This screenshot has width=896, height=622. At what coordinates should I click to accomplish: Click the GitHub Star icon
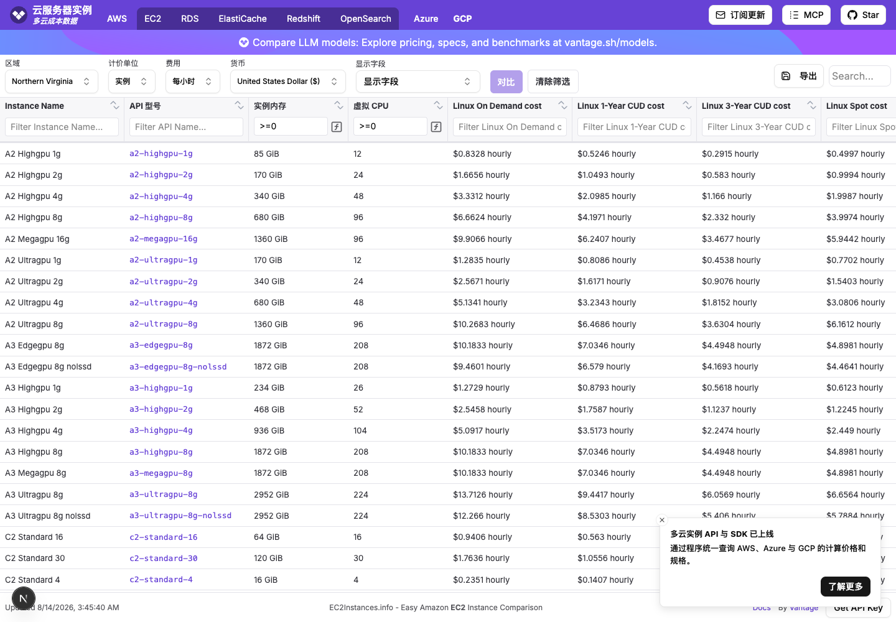click(852, 15)
